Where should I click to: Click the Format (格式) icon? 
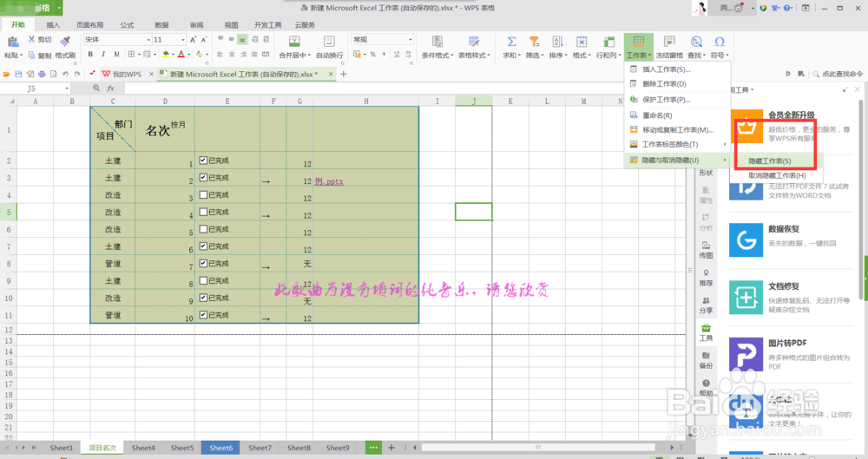[582, 42]
